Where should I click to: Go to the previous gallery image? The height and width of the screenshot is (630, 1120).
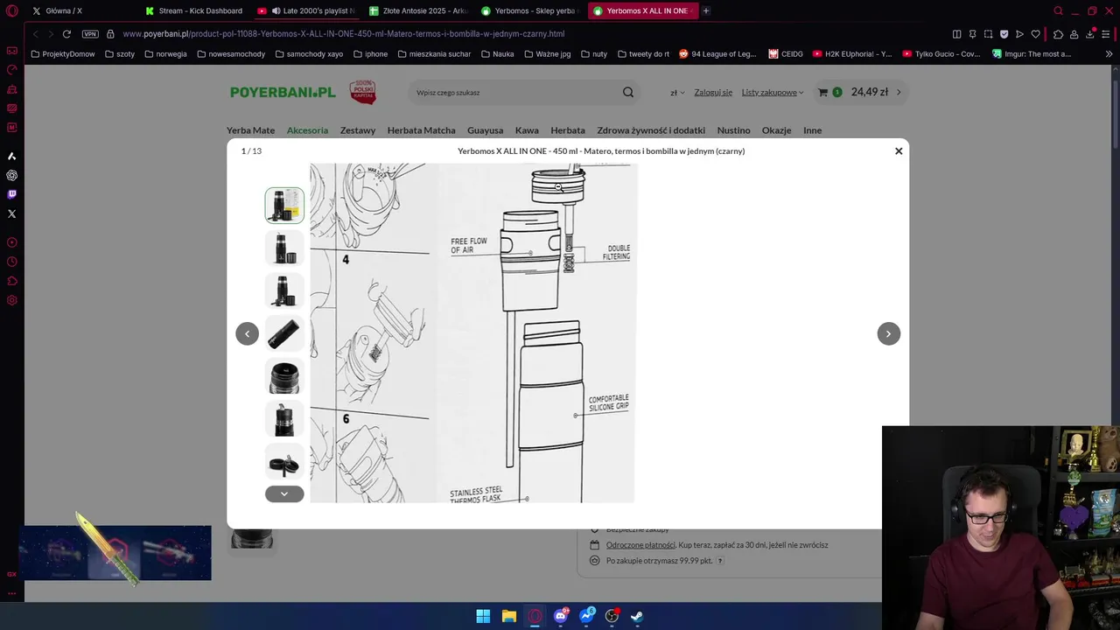[247, 333]
